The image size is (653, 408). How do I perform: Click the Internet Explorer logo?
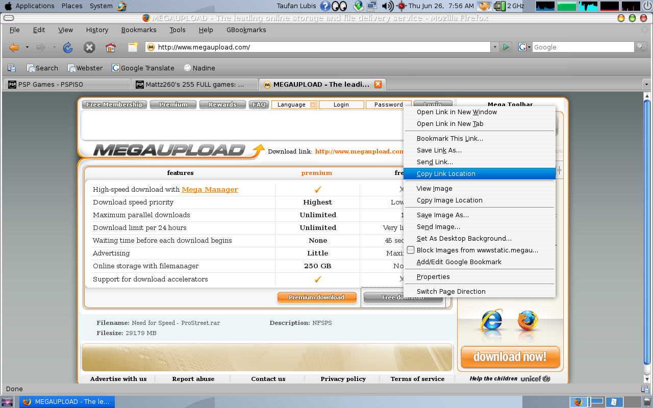(491, 321)
